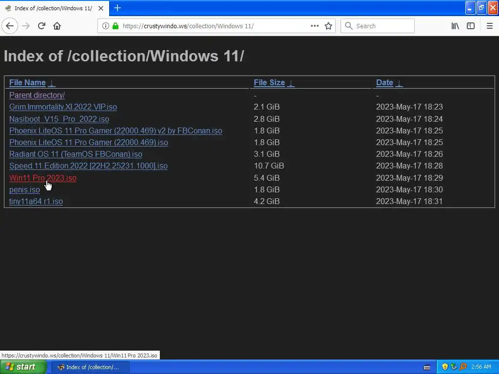
Task: Select the Index of /collection/Windows 11/ tab
Action: (x=55, y=8)
